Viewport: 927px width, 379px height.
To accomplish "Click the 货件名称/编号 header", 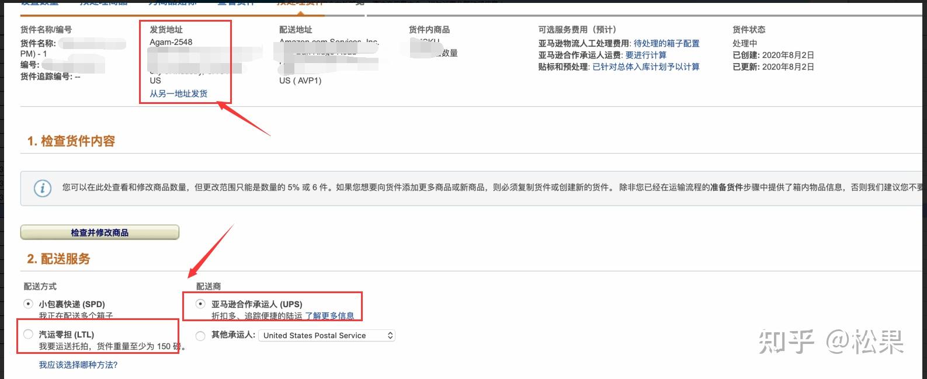I will click(46, 29).
